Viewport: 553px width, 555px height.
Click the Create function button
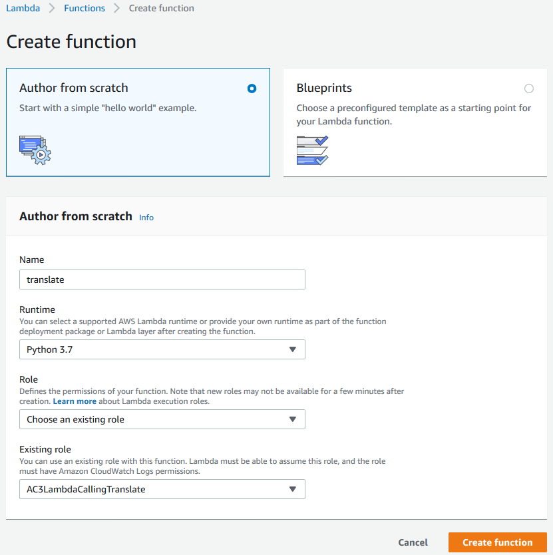pyautogui.click(x=497, y=542)
